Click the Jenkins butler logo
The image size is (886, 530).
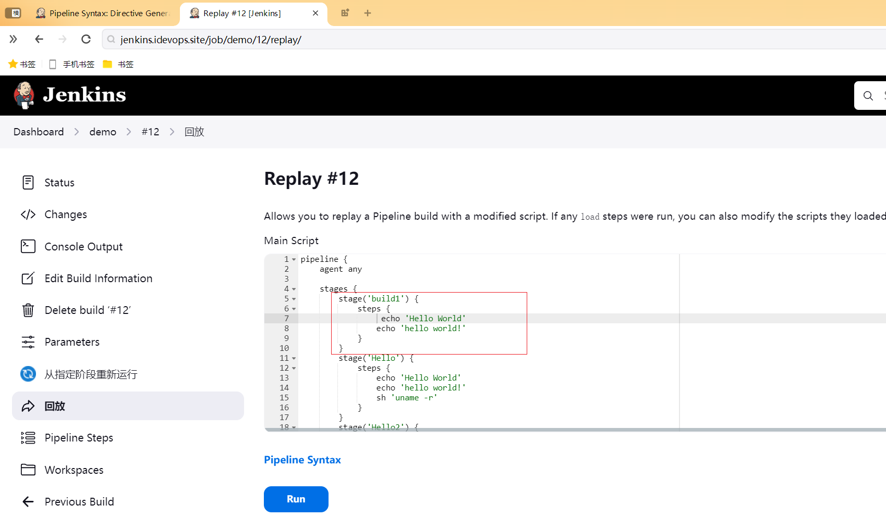coord(24,95)
